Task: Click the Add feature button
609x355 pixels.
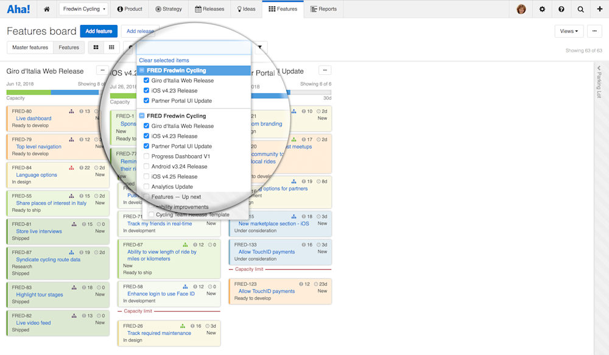Action: 99,31
